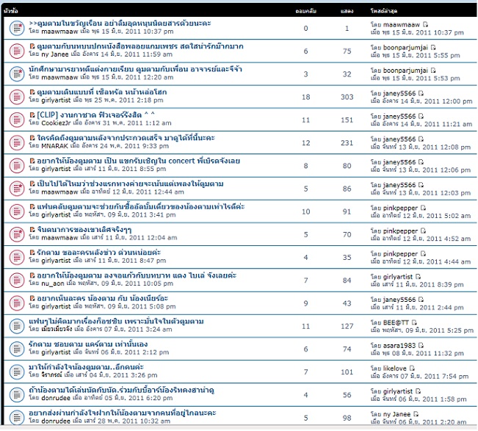The width and height of the screenshot is (478, 431).
Task: Open the topic title mentioning 'concert'
Action: click(138, 161)
